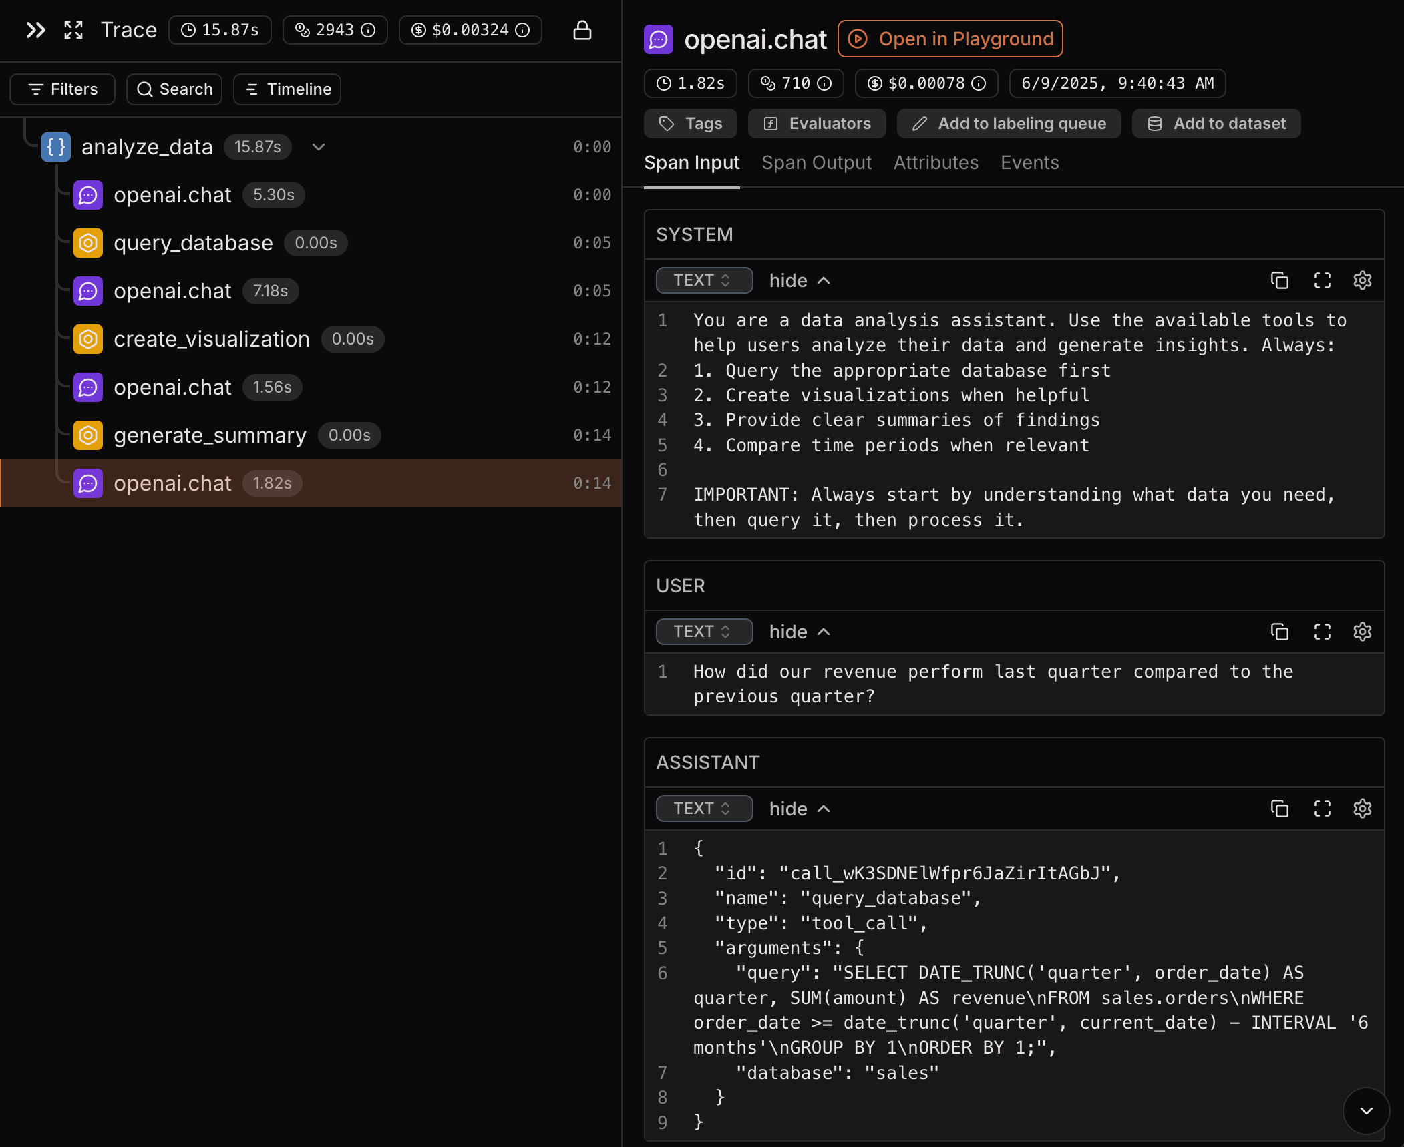Click the Add to dataset button
The image size is (1404, 1147).
(x=1216, y=124)
